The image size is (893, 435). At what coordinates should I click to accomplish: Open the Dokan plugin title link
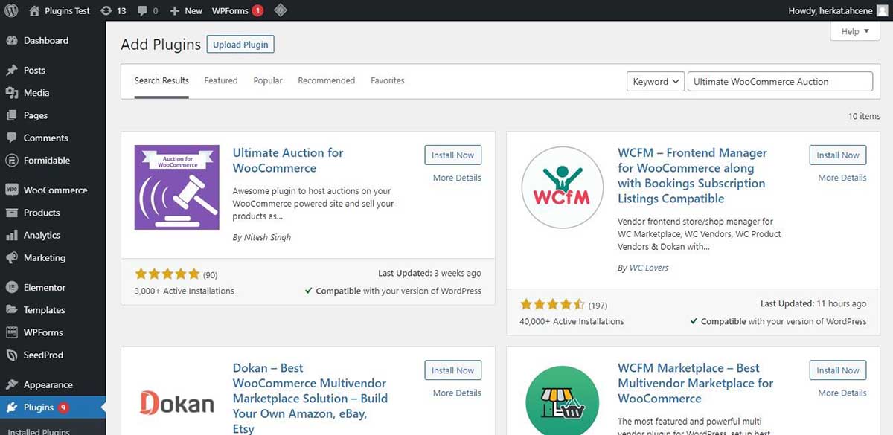[310, 398]
